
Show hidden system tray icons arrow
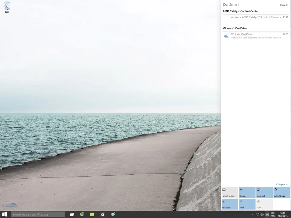click(x=253, y=214)
